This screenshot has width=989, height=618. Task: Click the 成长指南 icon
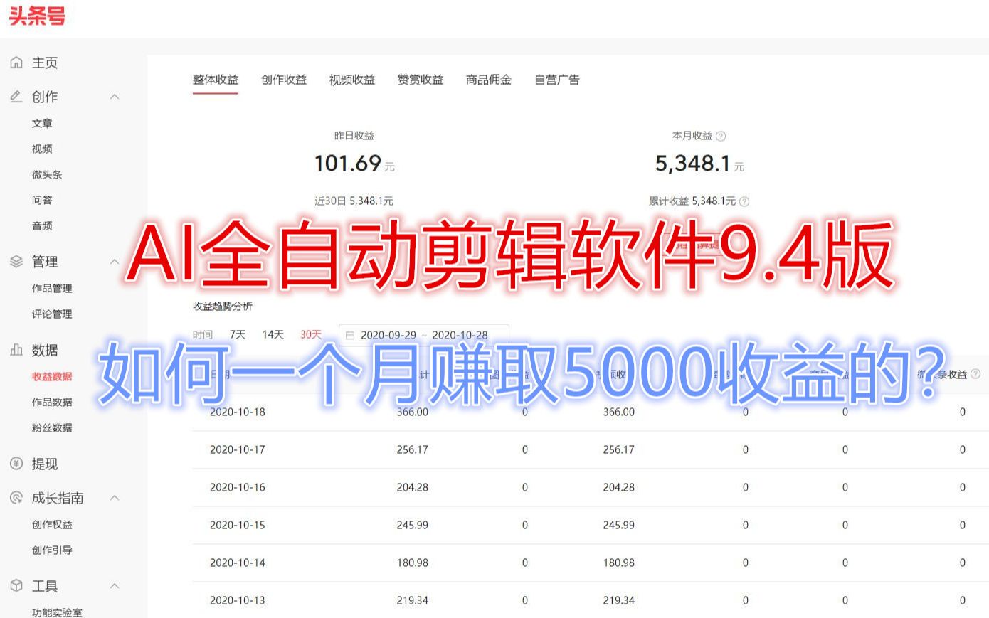click(x=16, y=498)
